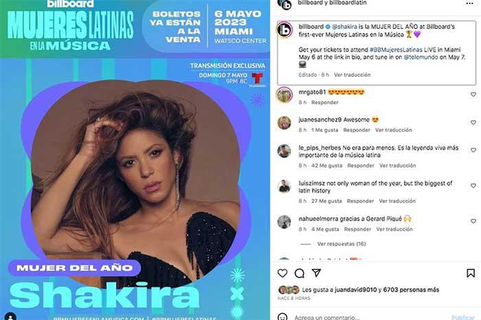Open emoji picker beside comment field
The width and height of the screenshot is (481, 320).
282,317
